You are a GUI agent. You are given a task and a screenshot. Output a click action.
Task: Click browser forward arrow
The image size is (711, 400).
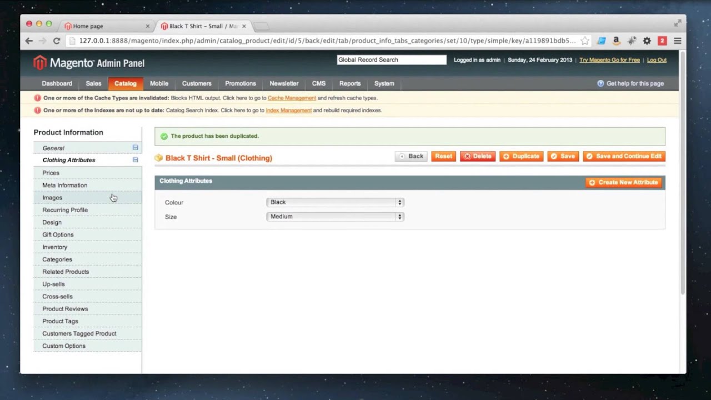(x=43, y=41)
